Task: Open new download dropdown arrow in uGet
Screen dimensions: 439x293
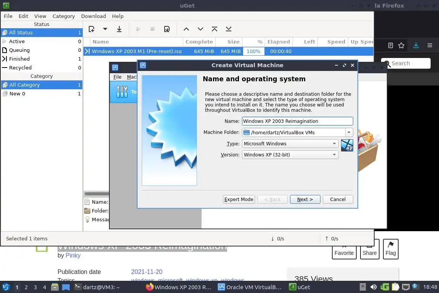Action: click(x=105, y=29)
